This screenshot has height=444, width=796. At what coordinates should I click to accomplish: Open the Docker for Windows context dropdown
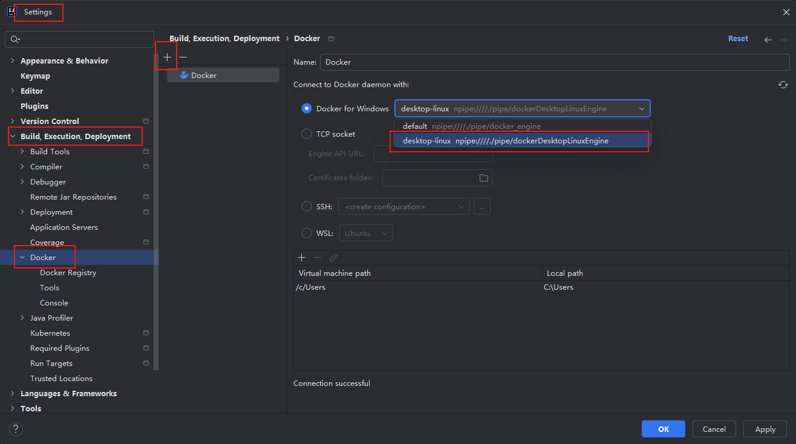click(x=523, y=109)
